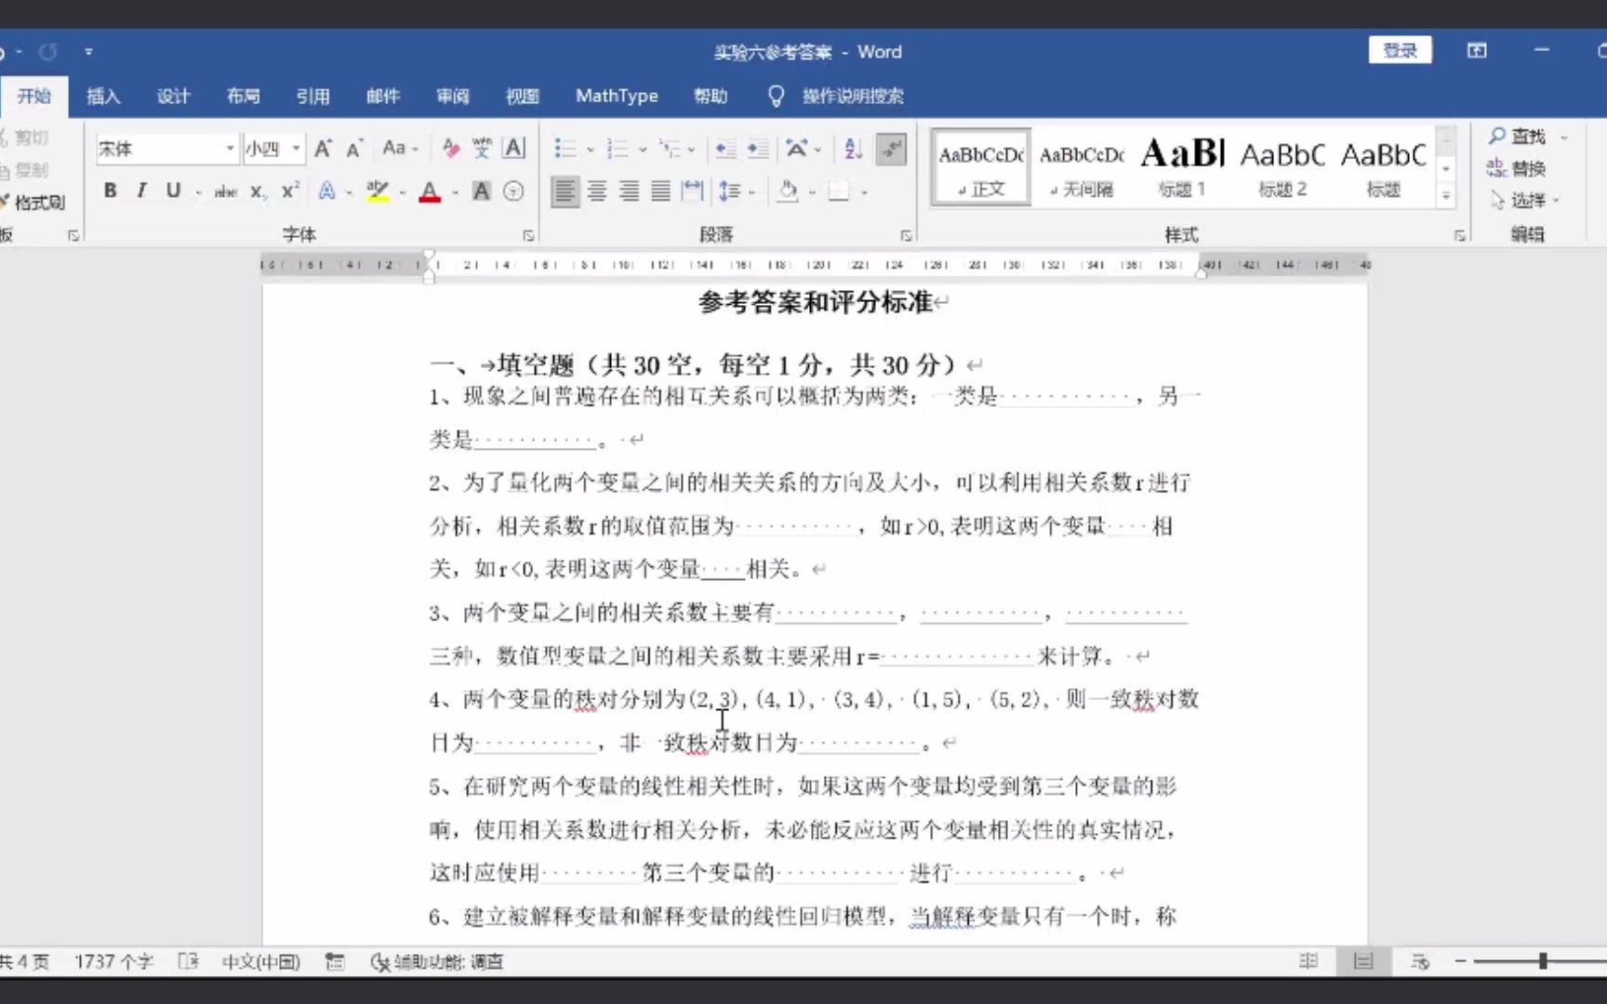
Task: Switch to web layout view in status bar
Action: click(1419, 961)
